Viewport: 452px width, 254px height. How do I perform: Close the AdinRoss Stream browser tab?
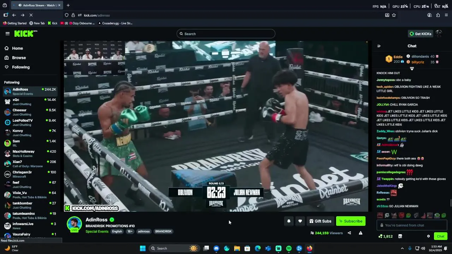pyautogui.click(x=59, y=5)
